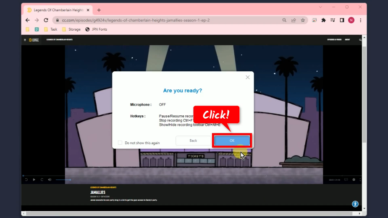Click scroll down arrow on vertical scrollbar
Viewport: 388px width, 218px height.
[x=364, y=209]
